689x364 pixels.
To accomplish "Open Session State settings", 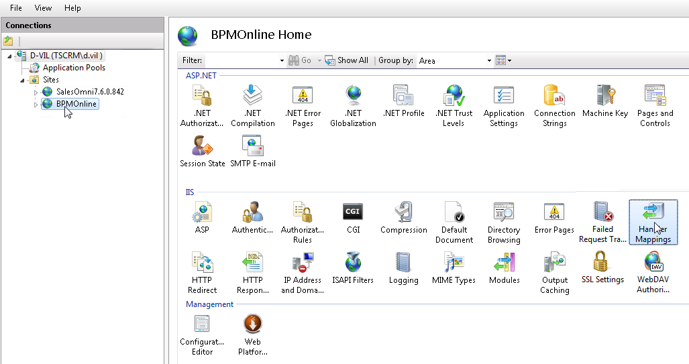I will point(202,151).
